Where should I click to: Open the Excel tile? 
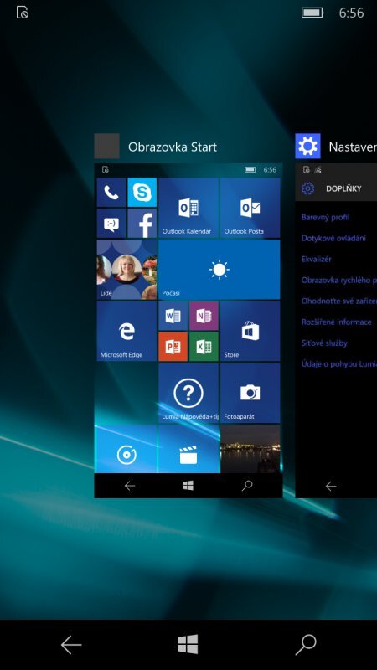[x=204, y=347]
